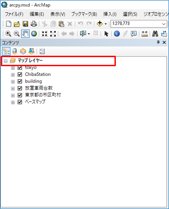
Task: Click Fixed Zoom Out arrows
Action: 53,34
